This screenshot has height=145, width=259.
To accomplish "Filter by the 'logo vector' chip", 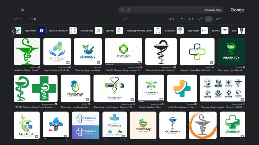I will click(x=196, y=31).
